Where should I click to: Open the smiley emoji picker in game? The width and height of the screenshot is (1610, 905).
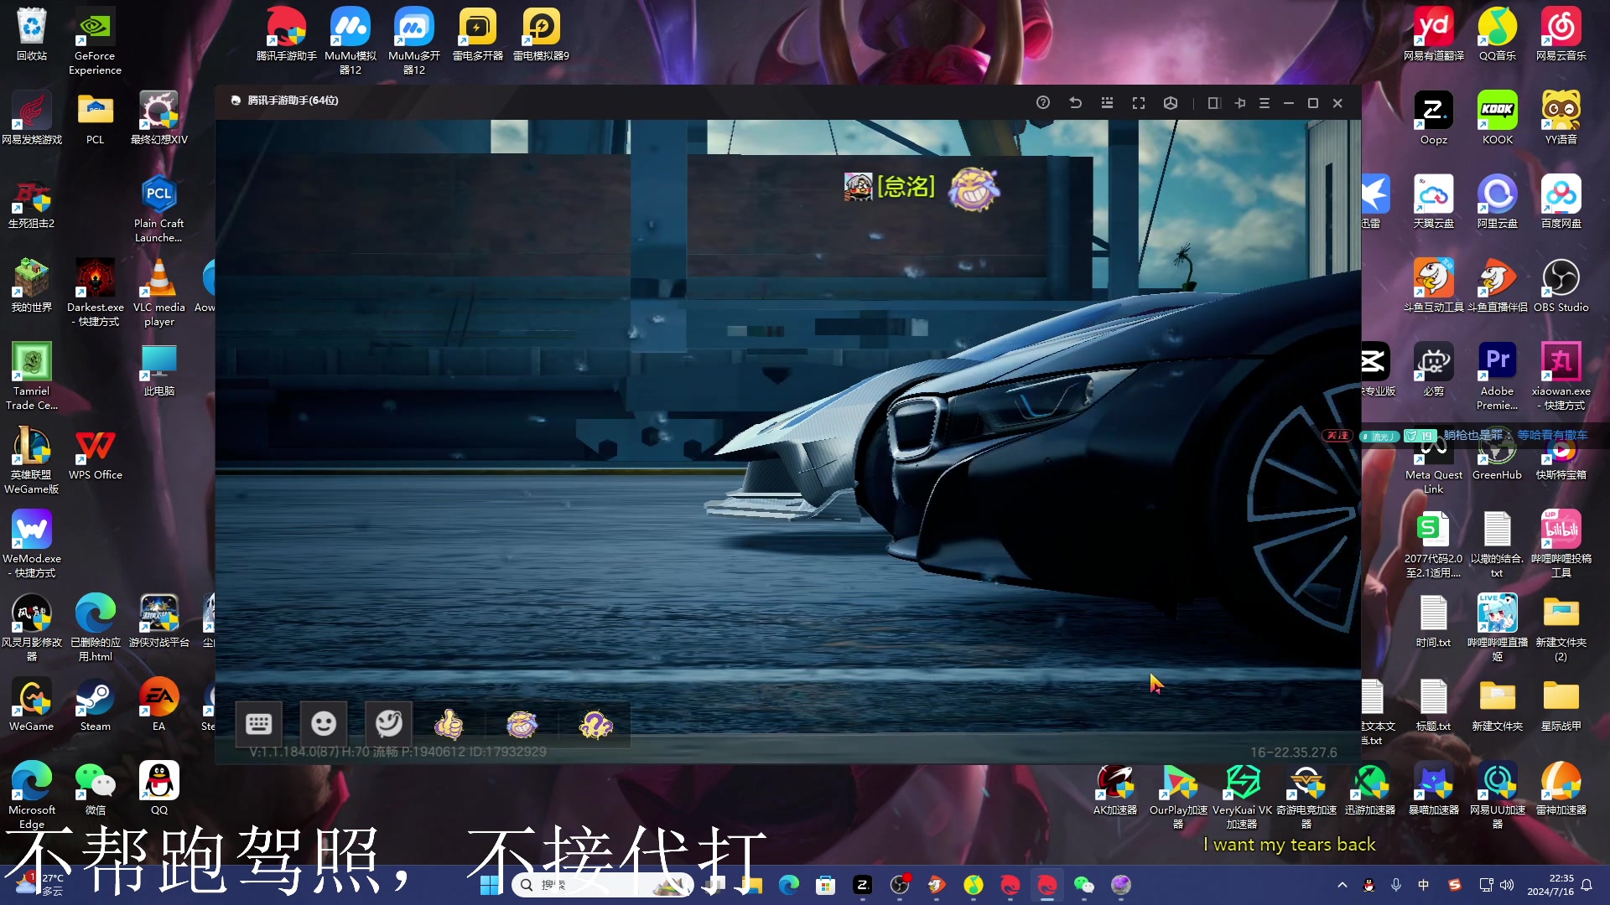[324, 723]
